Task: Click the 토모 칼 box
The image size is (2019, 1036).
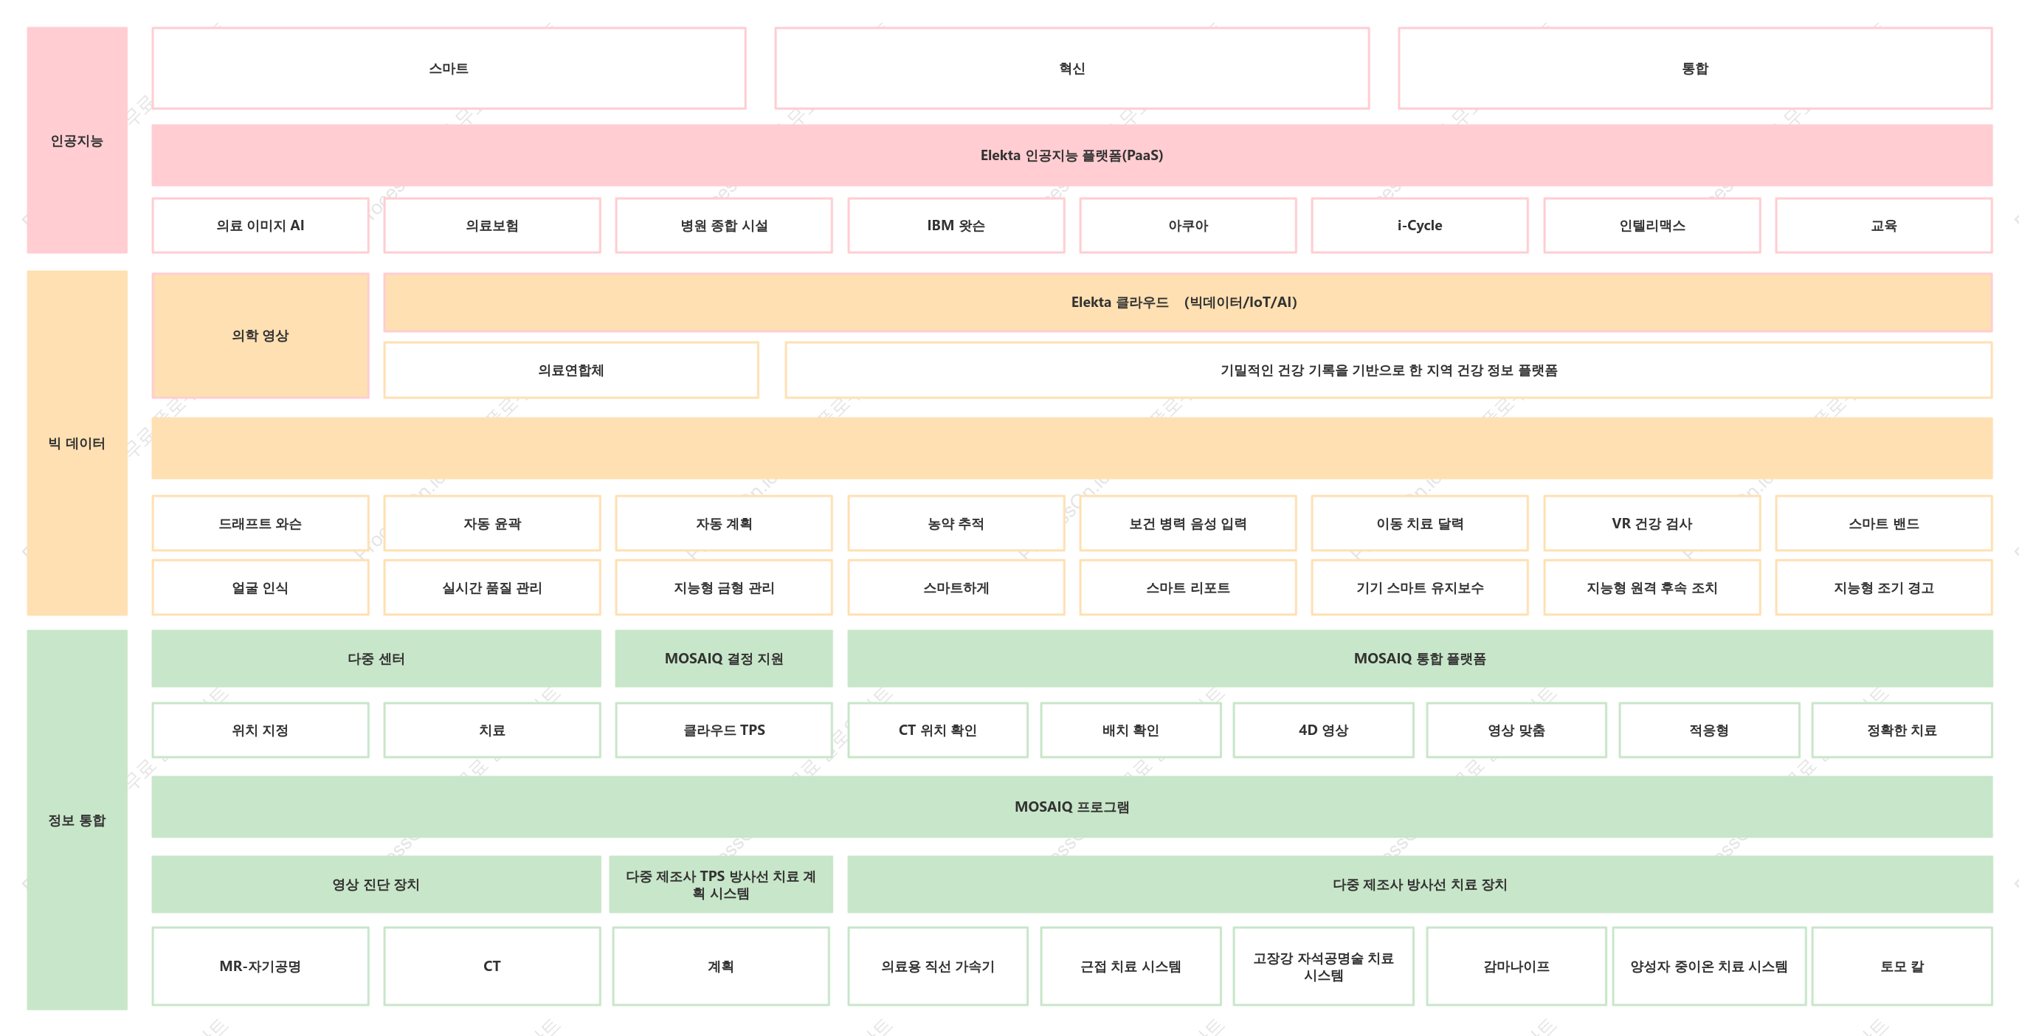Action: click(1902, 966)
